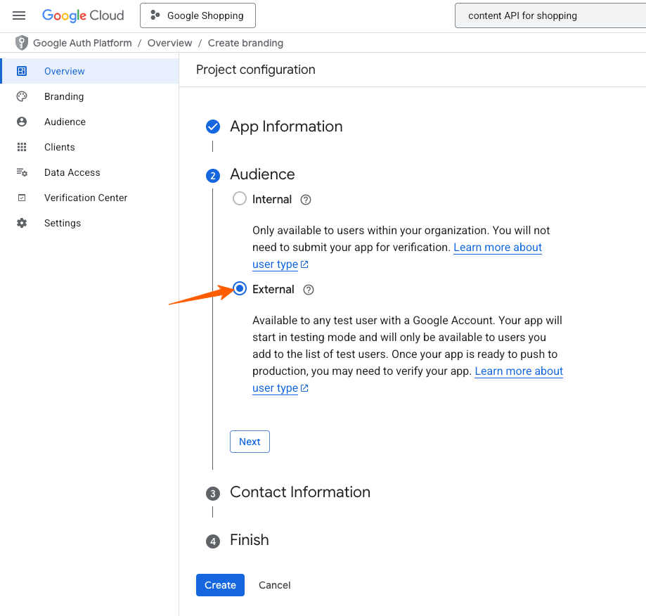This screenshot has width=646, height=616.
Task: Select the Internal audience radio button
Action: 240,199
